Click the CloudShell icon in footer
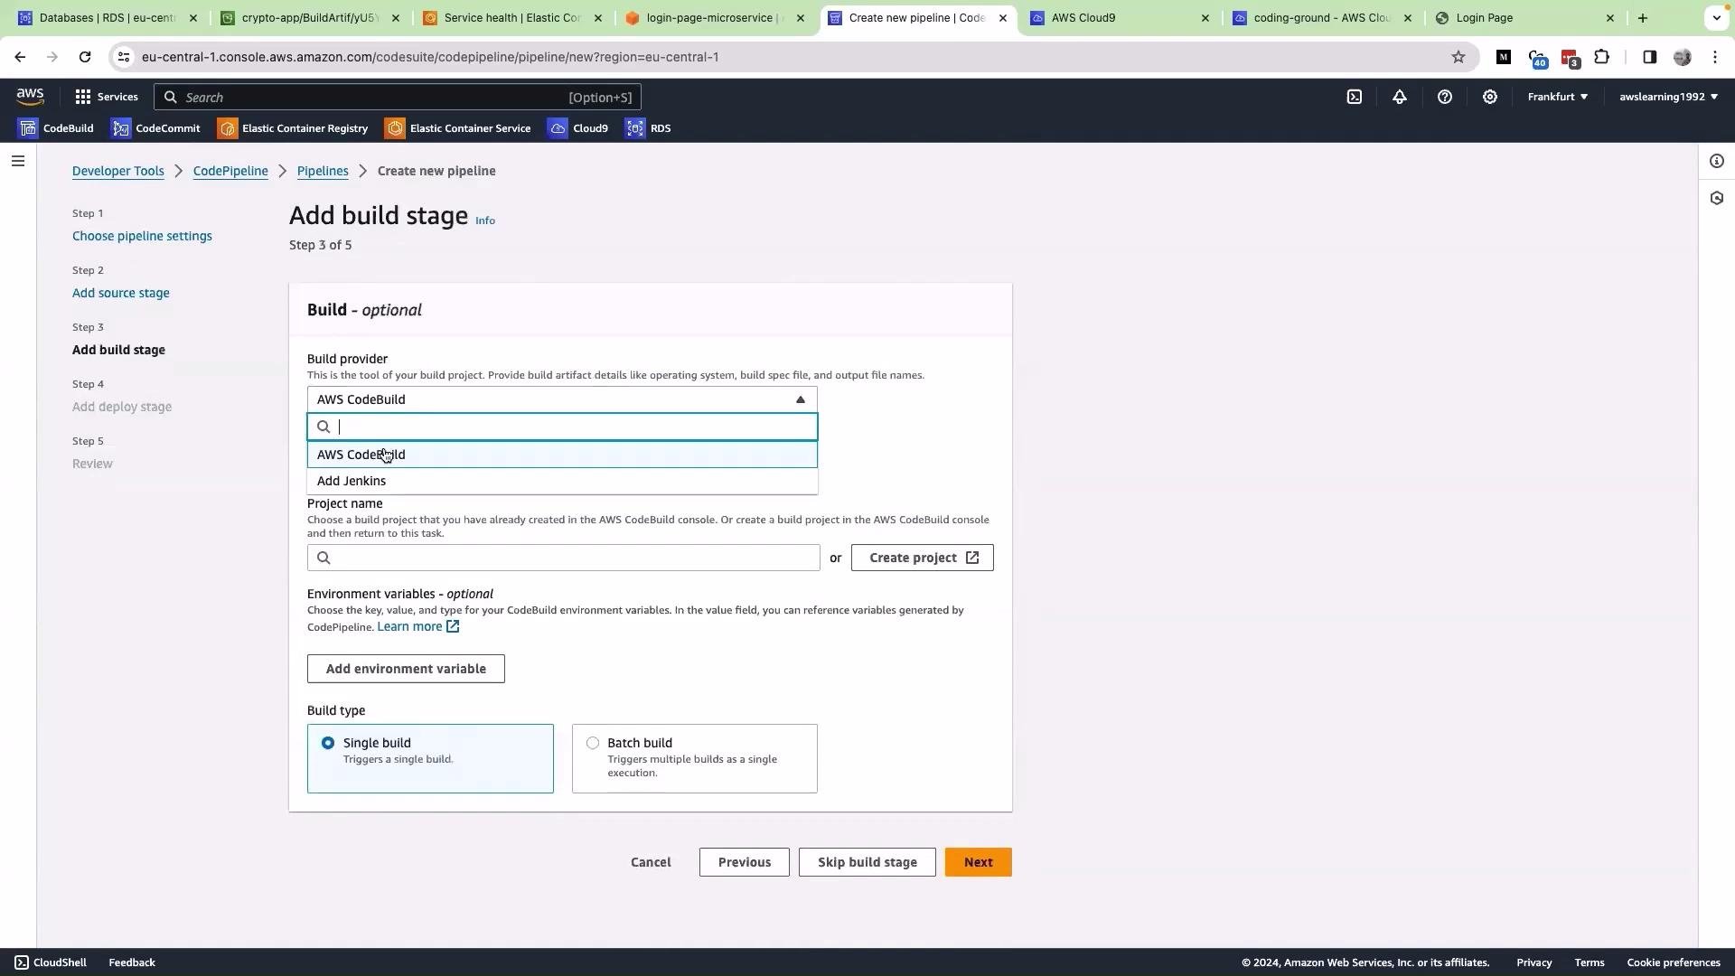 (22, 962)
